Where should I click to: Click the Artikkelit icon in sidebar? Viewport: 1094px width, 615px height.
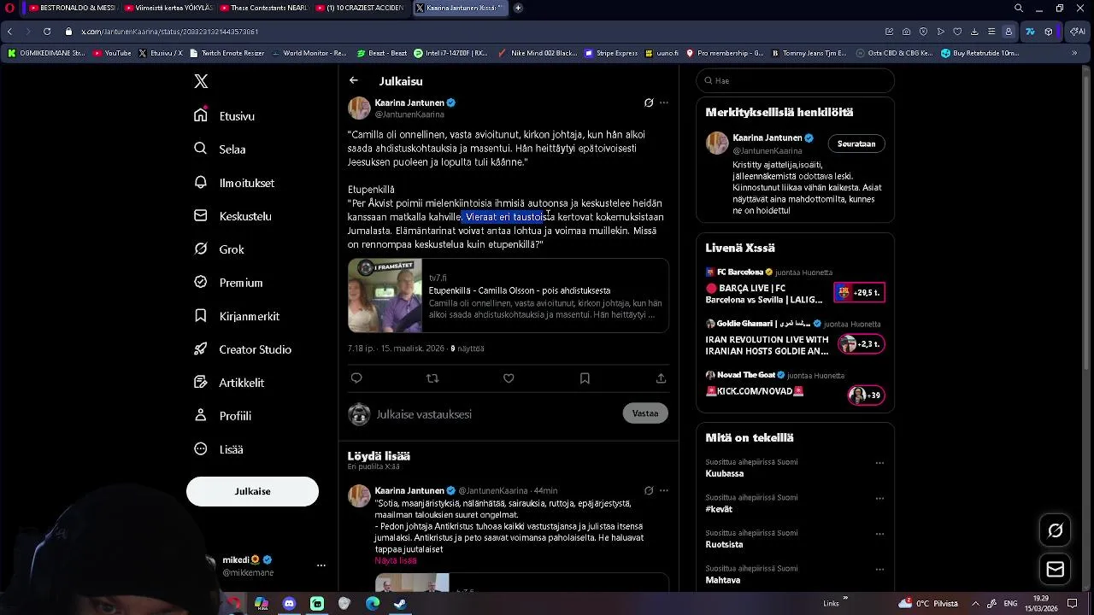point(201,382)
